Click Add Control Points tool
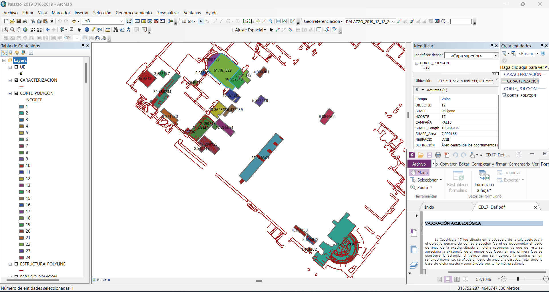 click(x=399, y=21)
